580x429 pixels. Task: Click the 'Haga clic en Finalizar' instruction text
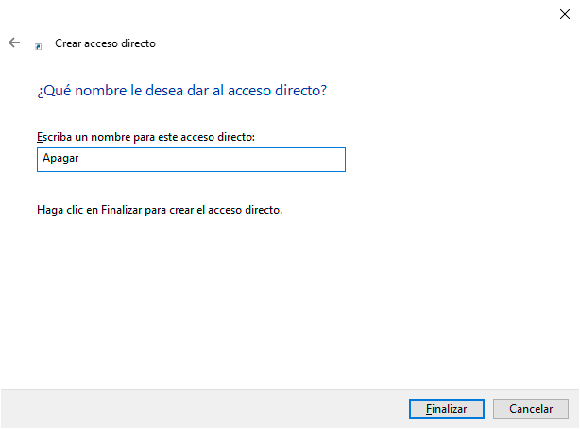(x=160, y=210)
